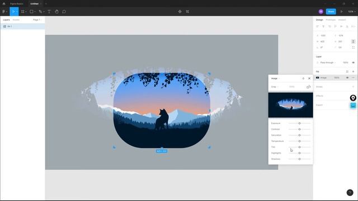Click the align vertical centers icon
358x201 pixels.
pos(341,26)
